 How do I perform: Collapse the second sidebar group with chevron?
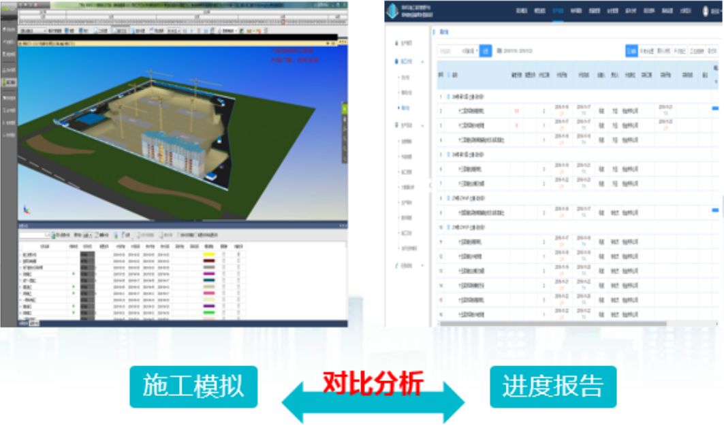point(423,61)
